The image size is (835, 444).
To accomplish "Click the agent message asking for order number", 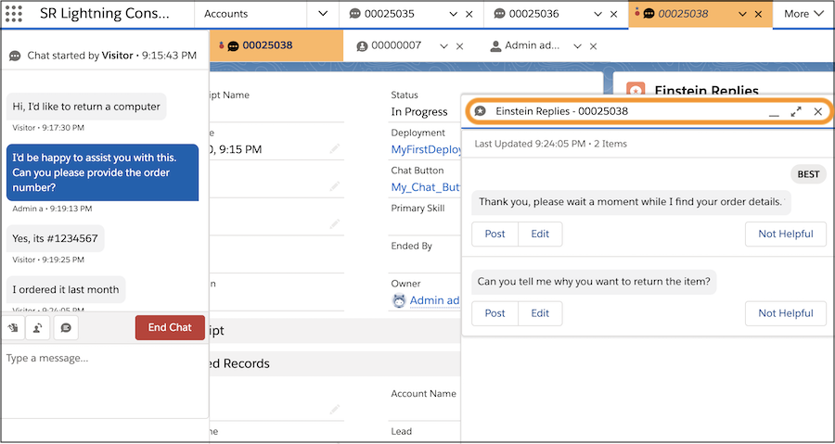I will tap(102, 172).
